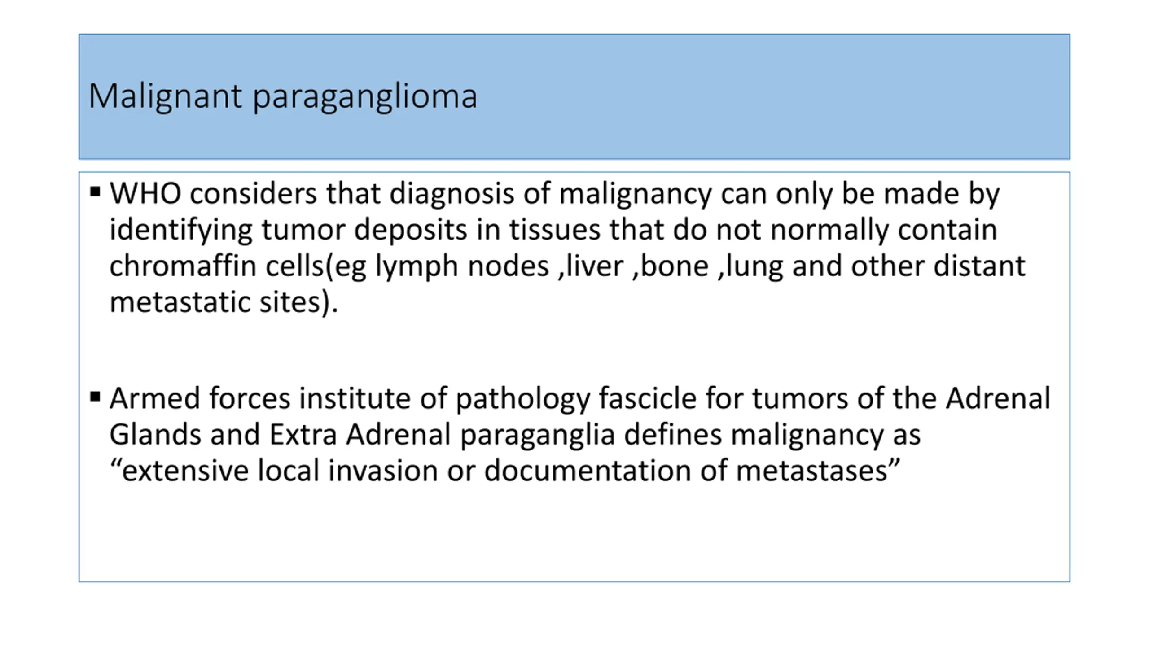Click the "Malignant paraganglioma" slide title
Viewport: 1149px width, 646px height.
pos(283,96)
